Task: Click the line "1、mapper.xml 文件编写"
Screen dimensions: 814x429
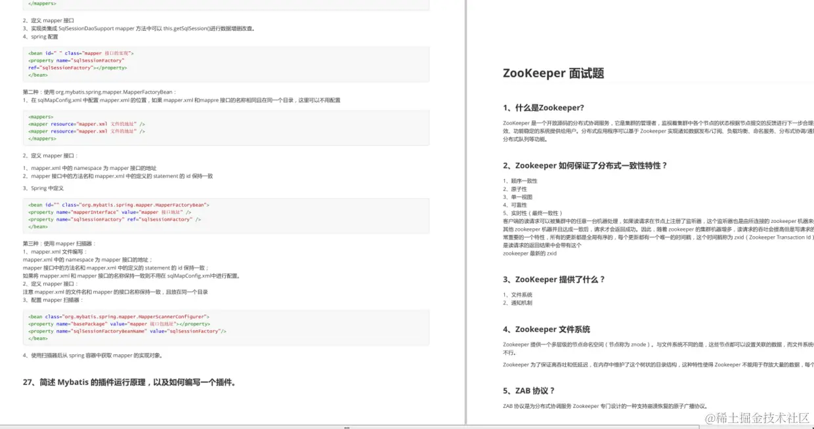Action: [x=55, y=251]
